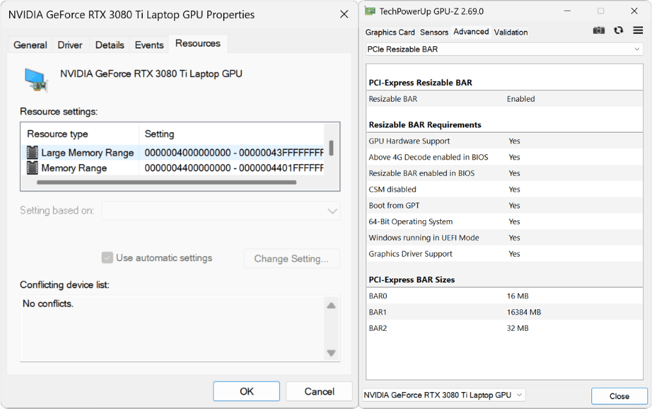Select the 64-Bit Operating System row
The height and width of the screenshot is (409, 652).
click(505, 221)
